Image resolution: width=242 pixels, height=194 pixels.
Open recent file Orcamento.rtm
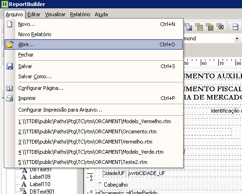point(94,131)
